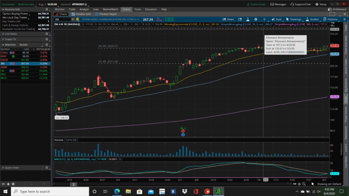Open the Analyze tab
349x196 pixels.
click(x=84, y=9)
